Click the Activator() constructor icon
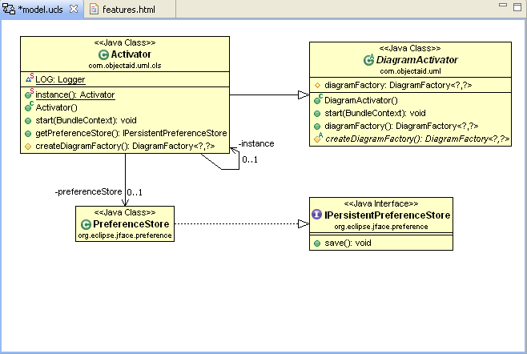Screen dimensions: 527x354 [28, 107]
